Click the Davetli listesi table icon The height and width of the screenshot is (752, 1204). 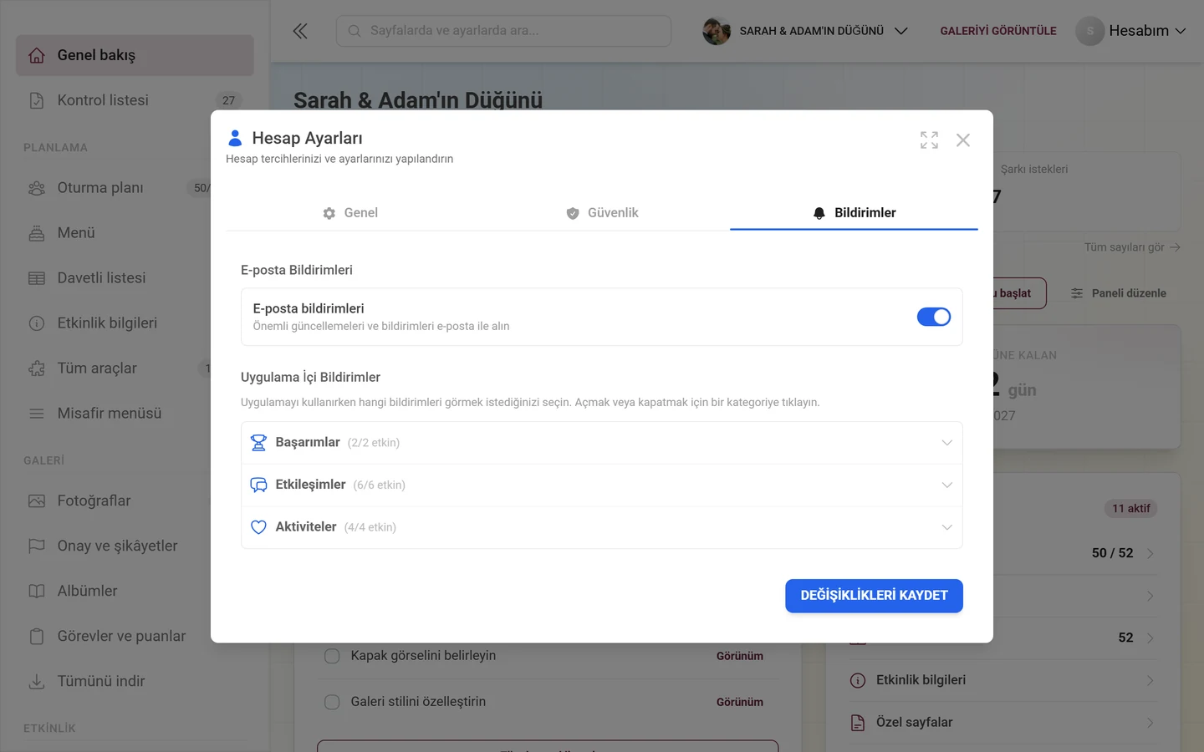[37, 278]
